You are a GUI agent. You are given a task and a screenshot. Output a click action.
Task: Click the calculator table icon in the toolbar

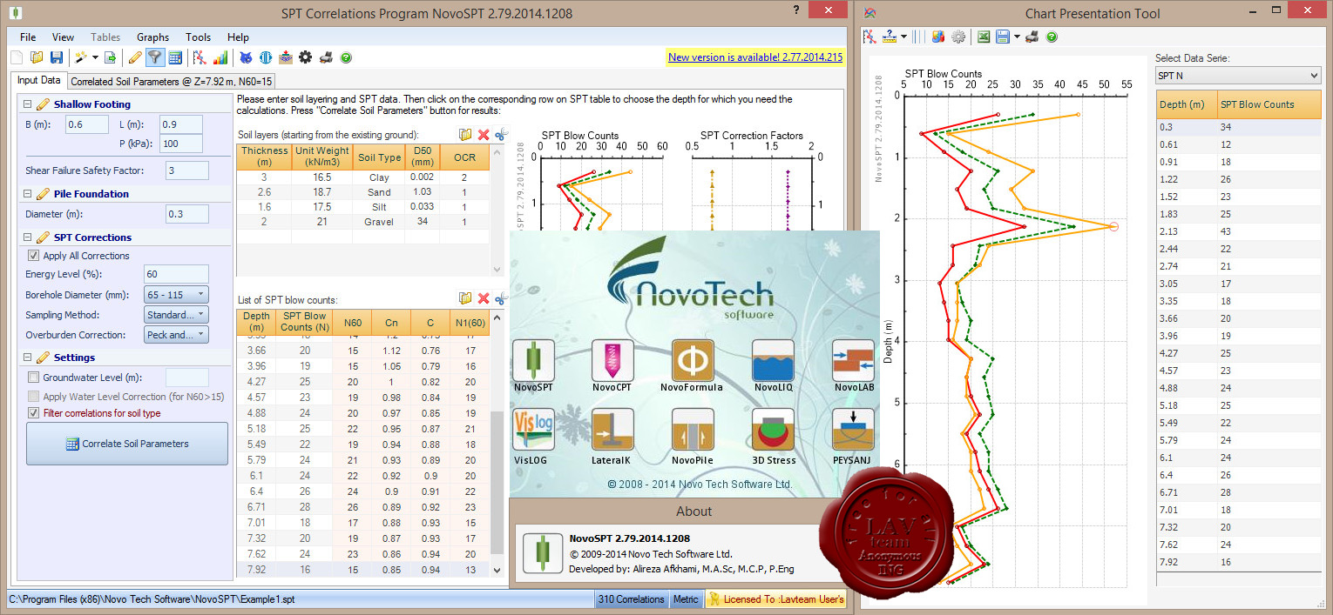tap(175, 57)
